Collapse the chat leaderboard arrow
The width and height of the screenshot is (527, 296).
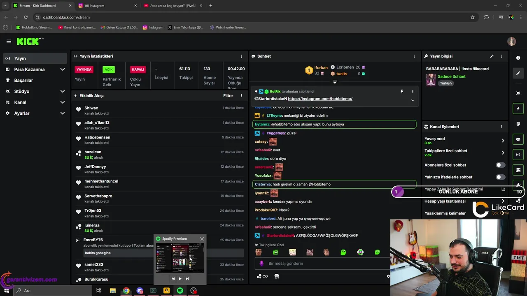(x=335, y=81)
